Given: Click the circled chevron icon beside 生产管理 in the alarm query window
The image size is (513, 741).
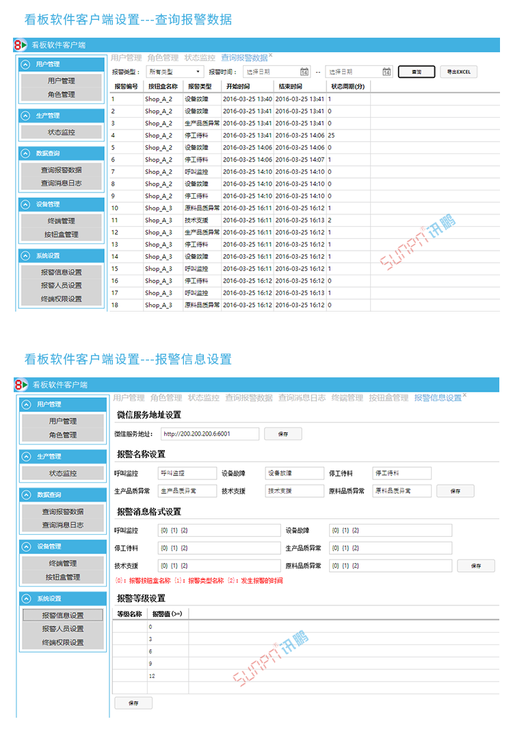Looking at the screenshot, I should (26, 116).
